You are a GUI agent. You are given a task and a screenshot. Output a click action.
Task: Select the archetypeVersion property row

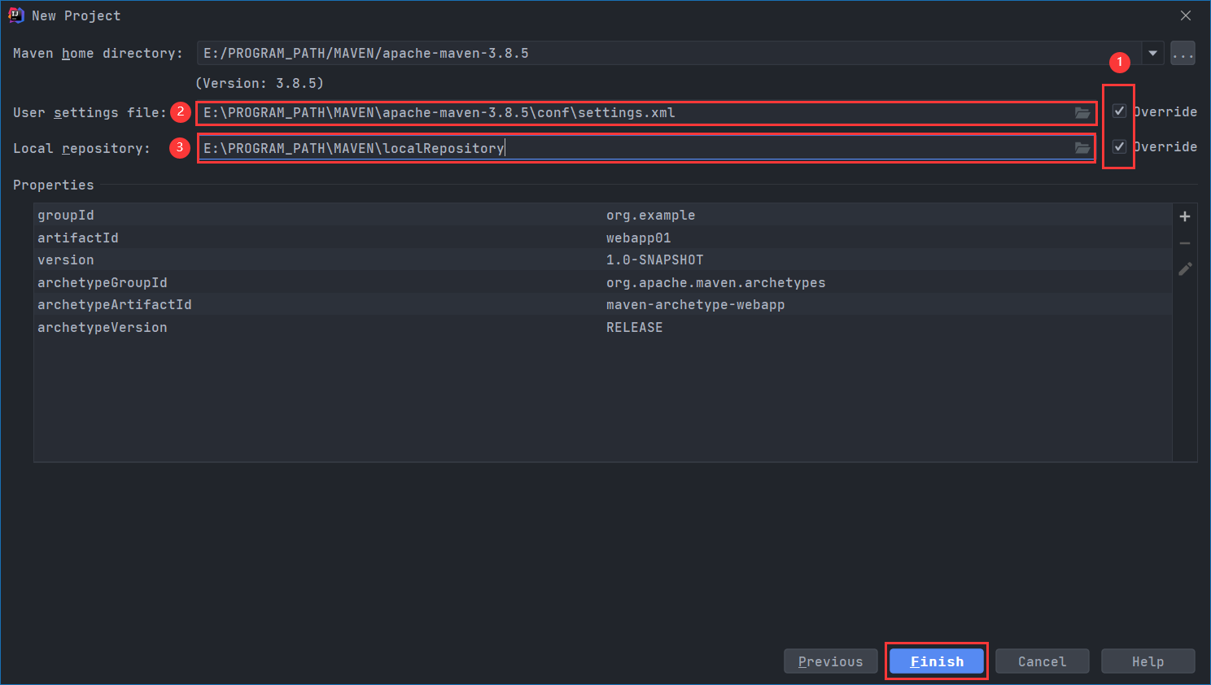click(x=603, y=327)
